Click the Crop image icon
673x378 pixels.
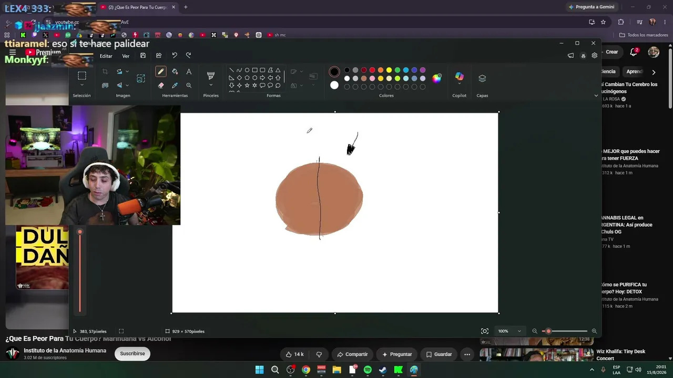coord(105,71)
